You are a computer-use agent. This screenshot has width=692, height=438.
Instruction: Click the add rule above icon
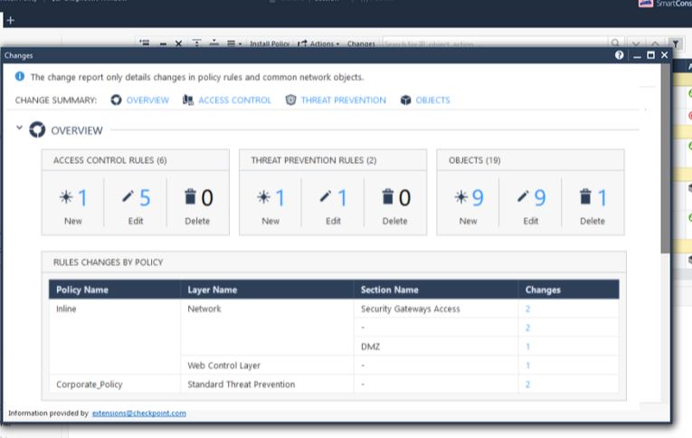click(x=197, y=43)
